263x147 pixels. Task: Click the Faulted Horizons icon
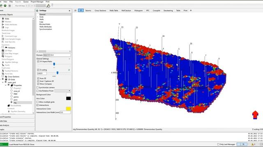tap(3, 71)
